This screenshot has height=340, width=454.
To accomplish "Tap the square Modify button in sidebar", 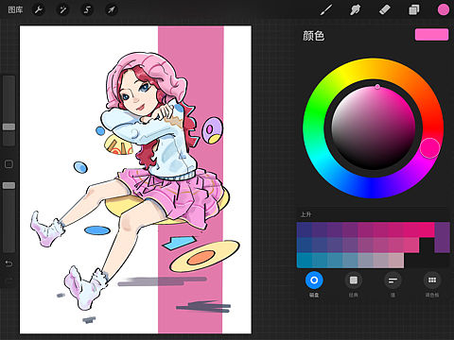I will 9,164.
